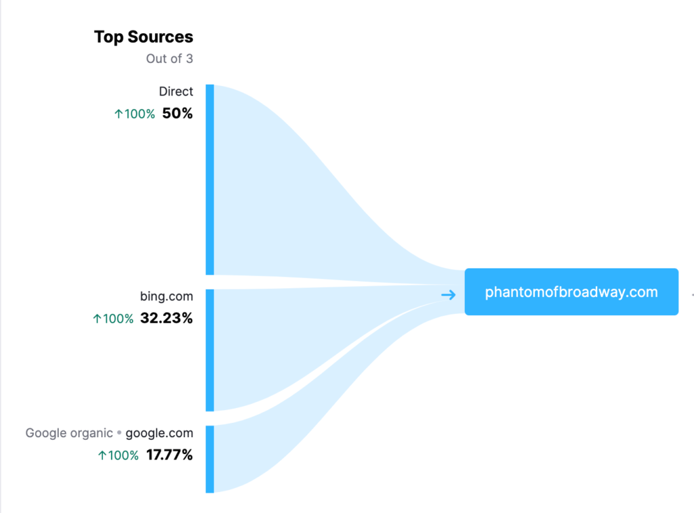This screenshot has height=513, width=694.
Task: Click the blue arrow icon before phantomofbroadway.com
Action: 449,295
